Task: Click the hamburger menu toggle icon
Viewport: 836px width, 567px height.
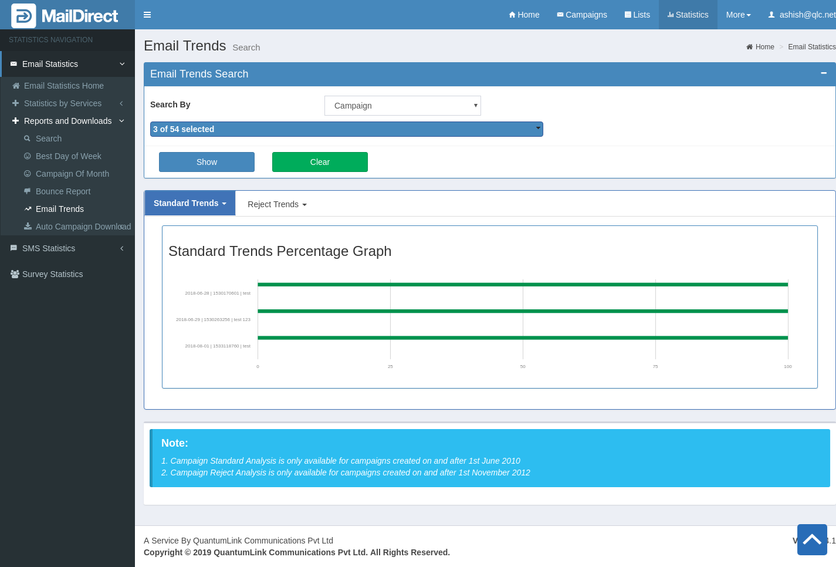Action: click(x=147, y=15)
